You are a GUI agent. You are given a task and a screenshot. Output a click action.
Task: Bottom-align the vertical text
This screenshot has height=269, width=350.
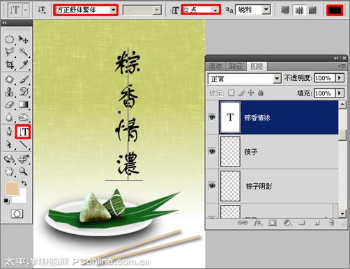[312, 10]
